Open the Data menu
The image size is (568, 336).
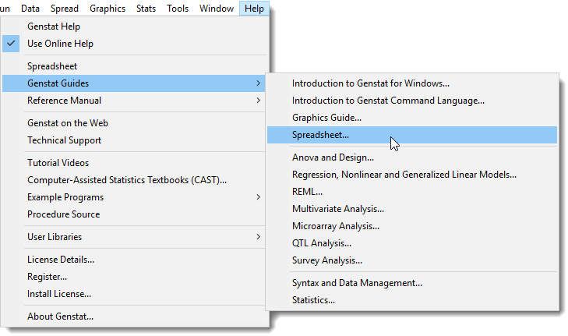(x=30, y=9)
